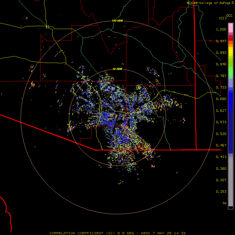Click the 50 NMI range ring label
This screenshot has height=235, width=235.
click(117, 69)
